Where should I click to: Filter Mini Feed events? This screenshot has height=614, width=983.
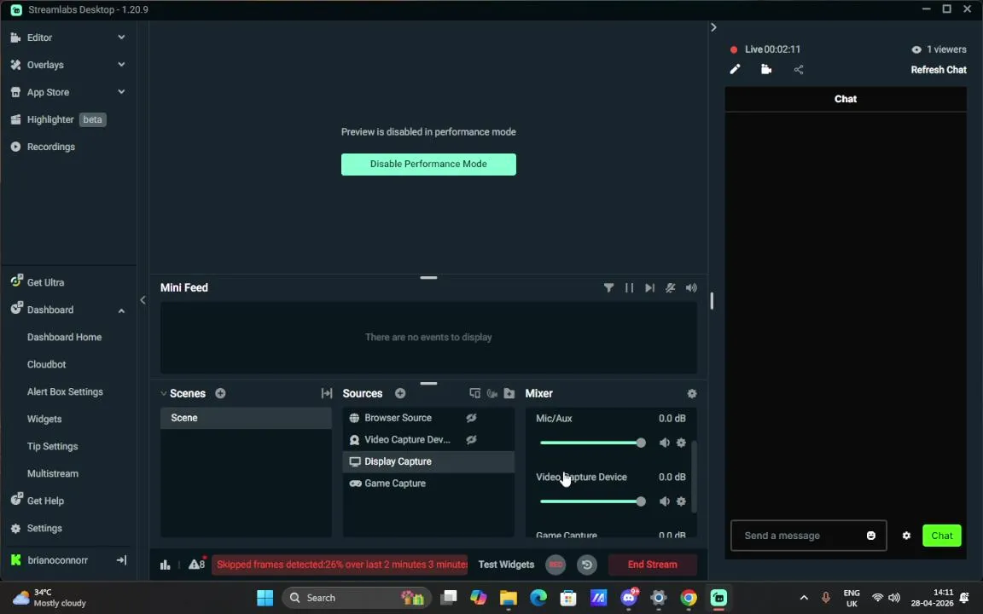tap(608, 288)
